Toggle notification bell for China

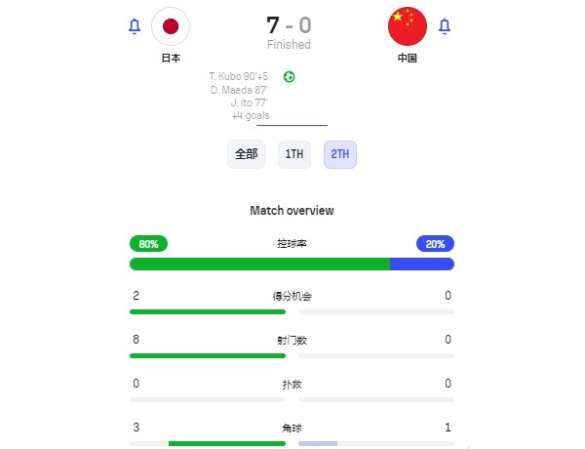pos(444,26)
